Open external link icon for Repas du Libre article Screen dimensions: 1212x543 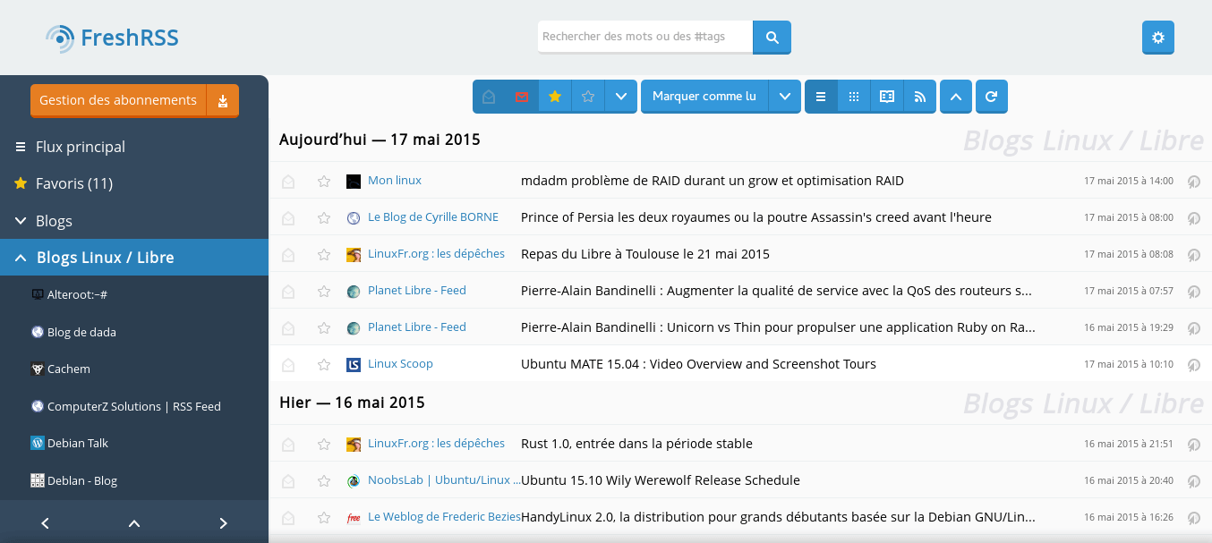pyautogui.click(x=1193, y=255)
